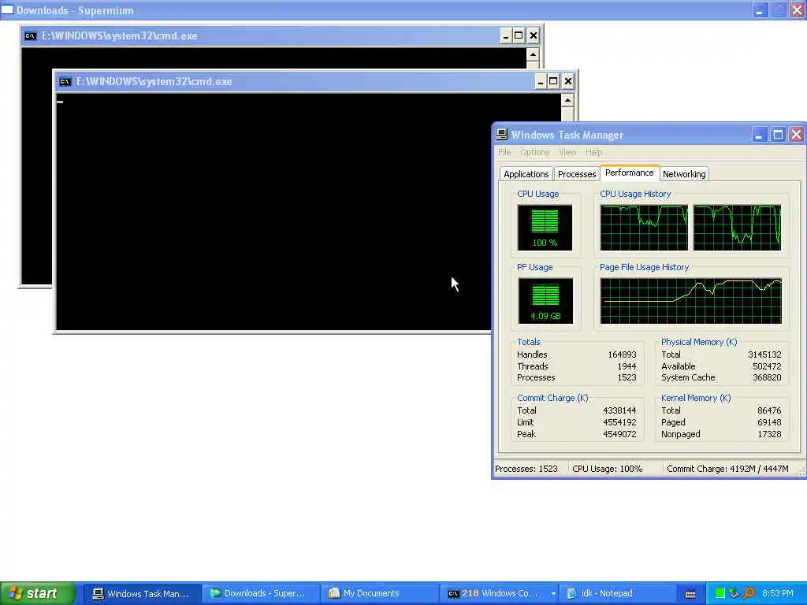Click Commit Charge Peak 4549072
Viewport: 807px width, 605px height.
point(619,434)
